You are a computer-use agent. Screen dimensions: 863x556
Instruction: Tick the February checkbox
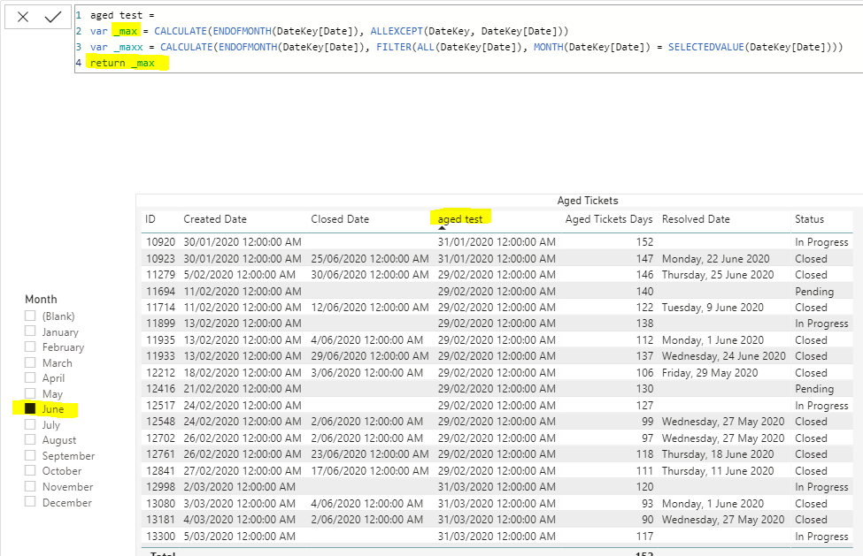pyautogui.click(x=30, y=347)
